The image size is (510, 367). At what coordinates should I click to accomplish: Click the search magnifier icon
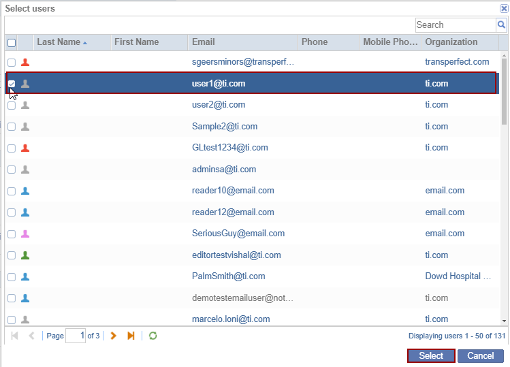point(502,25)
